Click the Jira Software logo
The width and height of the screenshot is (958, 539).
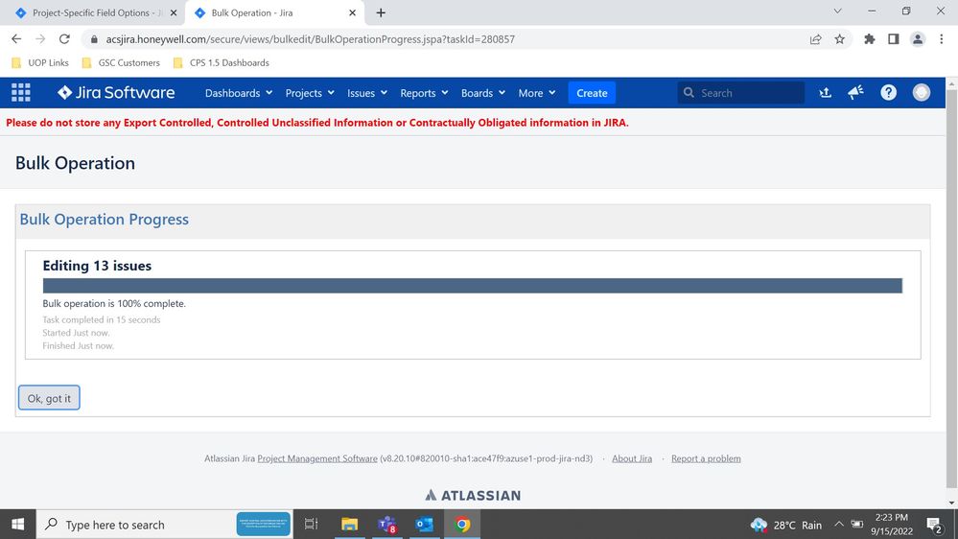coord(116,93)
